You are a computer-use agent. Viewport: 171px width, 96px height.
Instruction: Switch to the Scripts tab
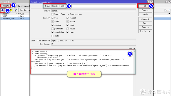[5, 6]
